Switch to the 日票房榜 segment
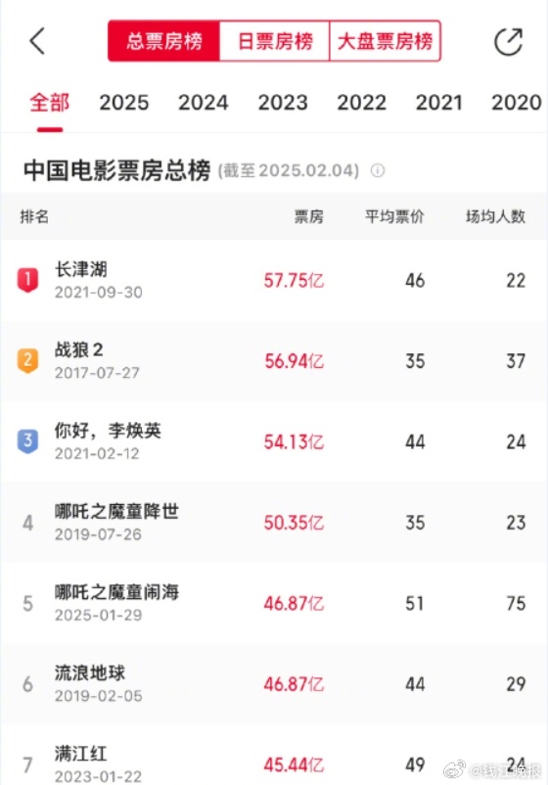The height and width of the screenshot is (785, 548). [275, 41]
